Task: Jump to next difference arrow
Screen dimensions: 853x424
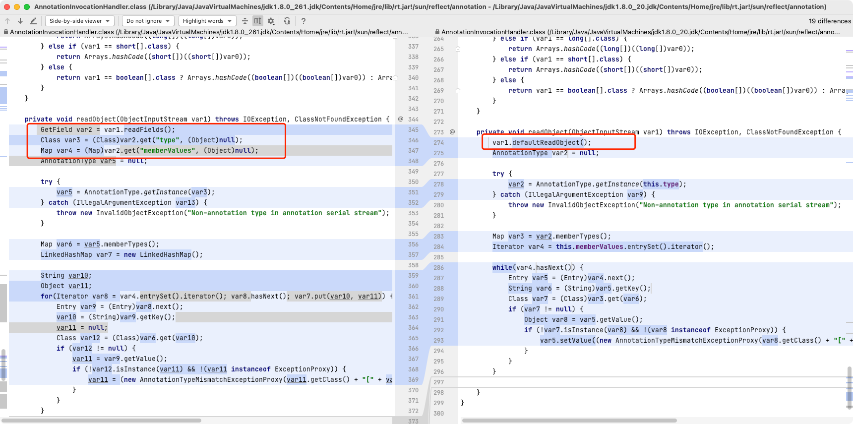Action: coord(20,21)
